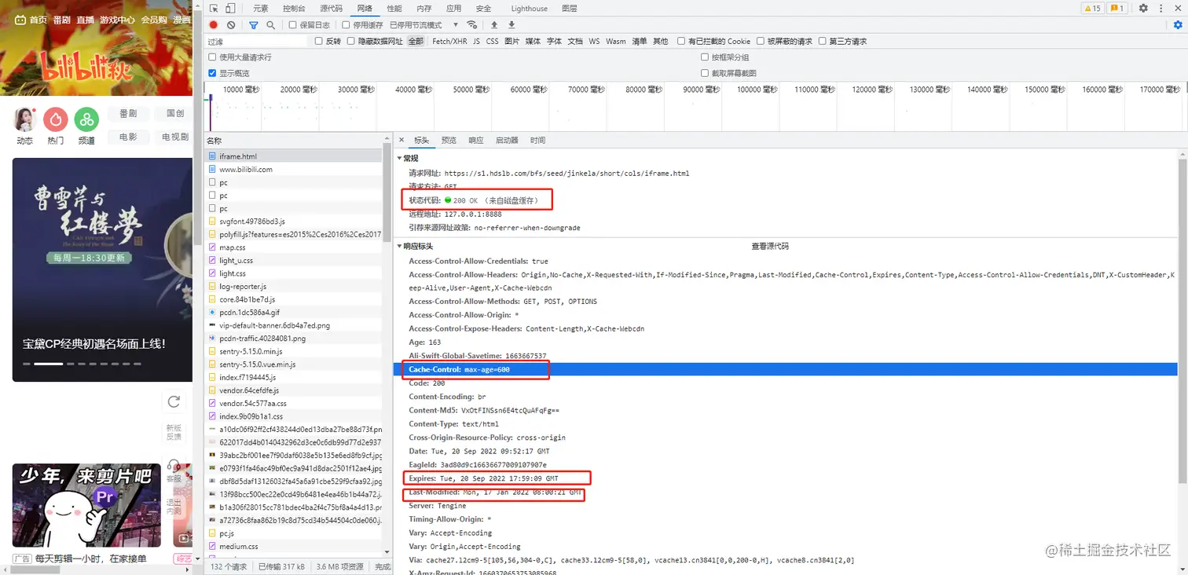
Task: Clear the network log icon
Action: coord(231,25)
